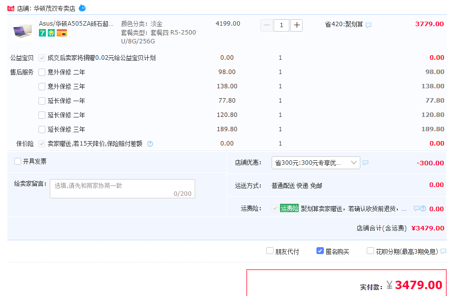Click the question mark icon in 运费险 row

(423, 208)
